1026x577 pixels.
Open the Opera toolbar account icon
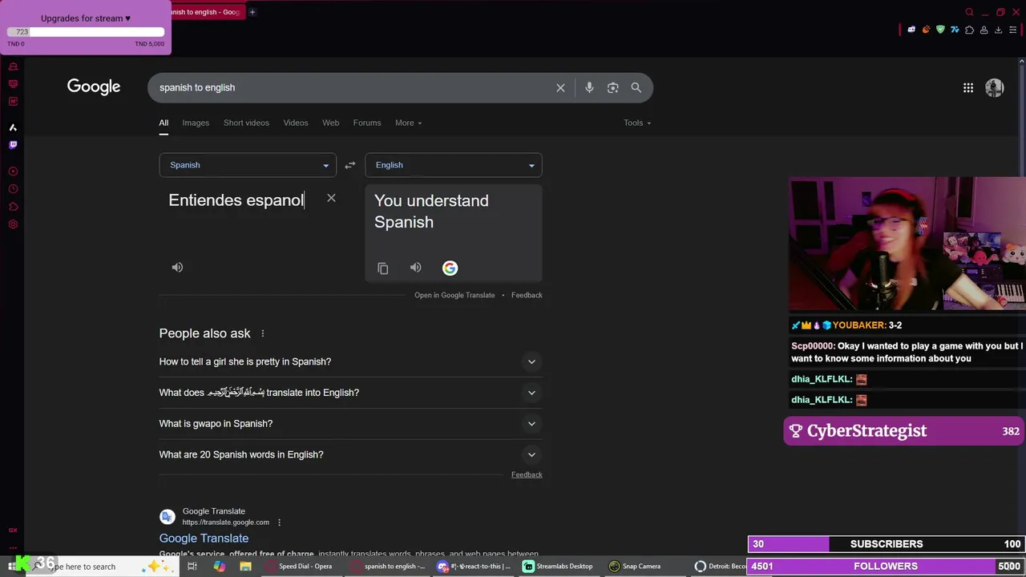(x=984, y=30)
